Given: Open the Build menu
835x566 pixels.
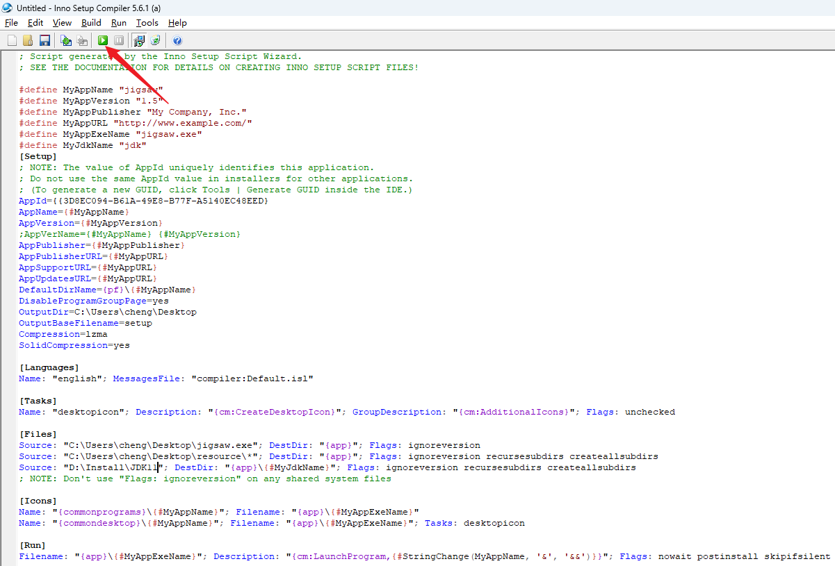Looking at the screenshot, I should tap(91, 23).
